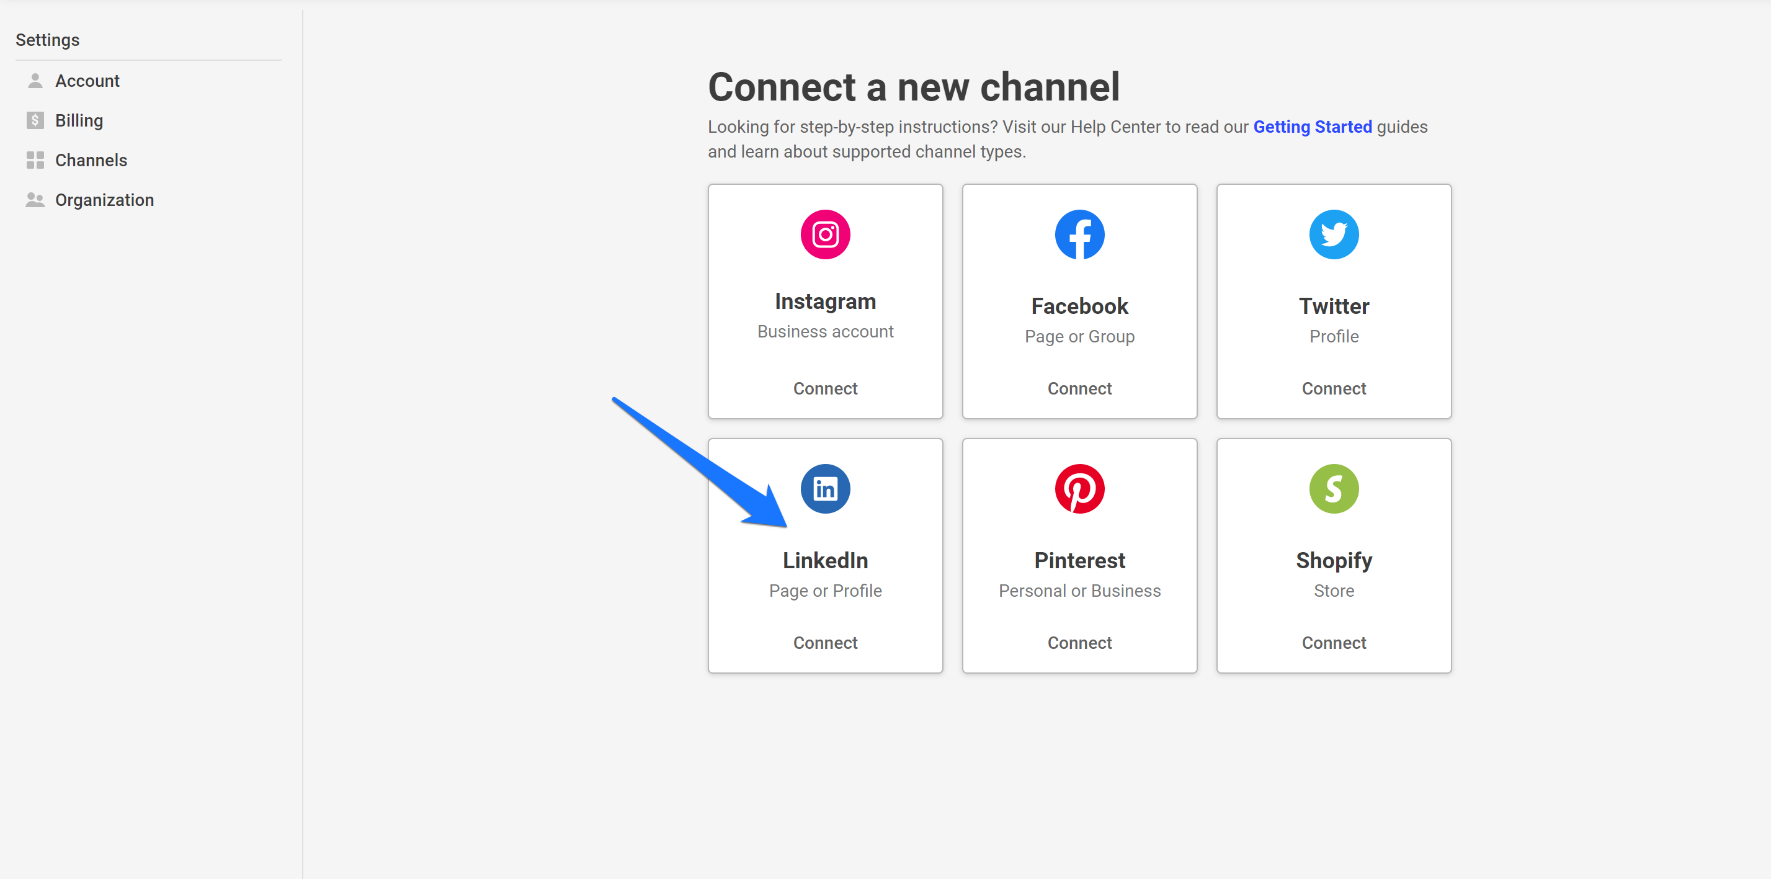Click the Instagram logo icon
The height and width of the screenshot is (879, 1771).
(825, 234)
